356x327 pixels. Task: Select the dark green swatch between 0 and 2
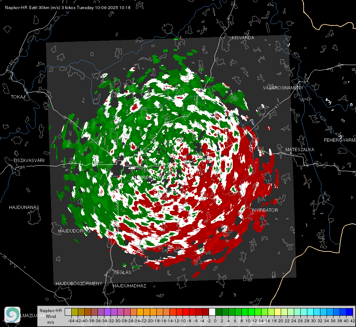[219, 312]
